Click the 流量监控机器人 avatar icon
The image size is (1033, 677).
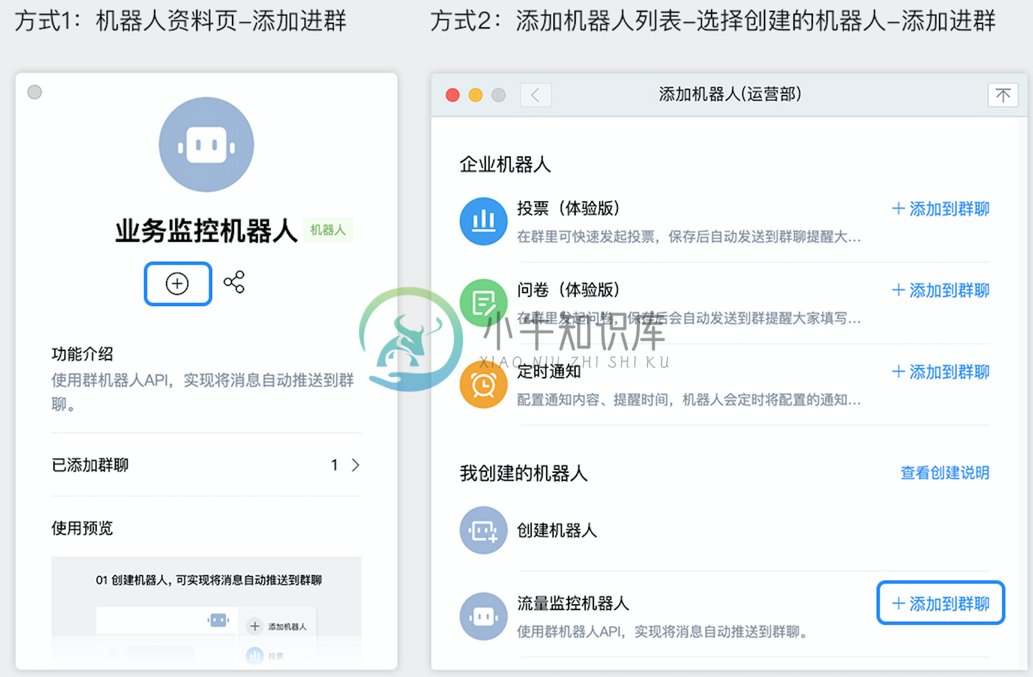point(484,616)
